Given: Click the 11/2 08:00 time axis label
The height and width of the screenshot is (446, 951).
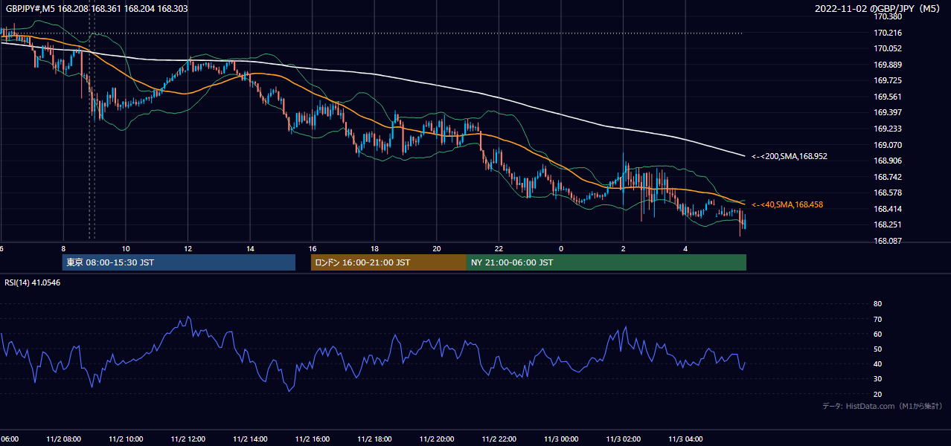Looking at the screenshot, I should 63,439.
